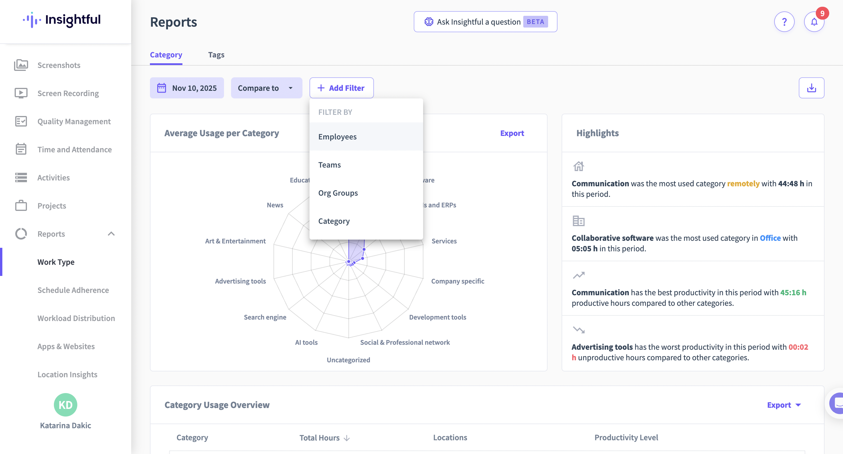Select the Quality Management checklist icon

click(21, 122)
